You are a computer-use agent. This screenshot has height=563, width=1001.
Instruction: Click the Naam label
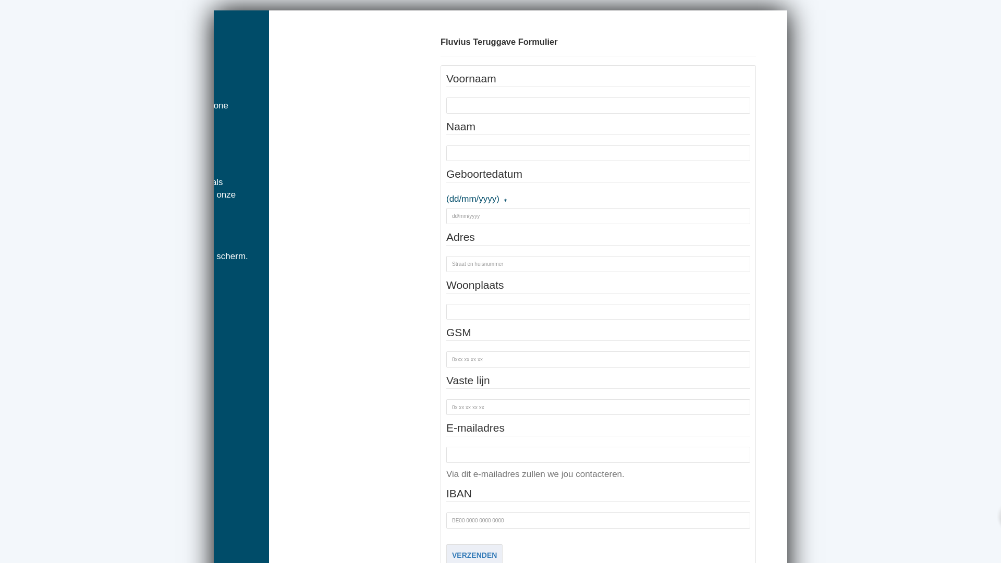click(x=461, y=127)
